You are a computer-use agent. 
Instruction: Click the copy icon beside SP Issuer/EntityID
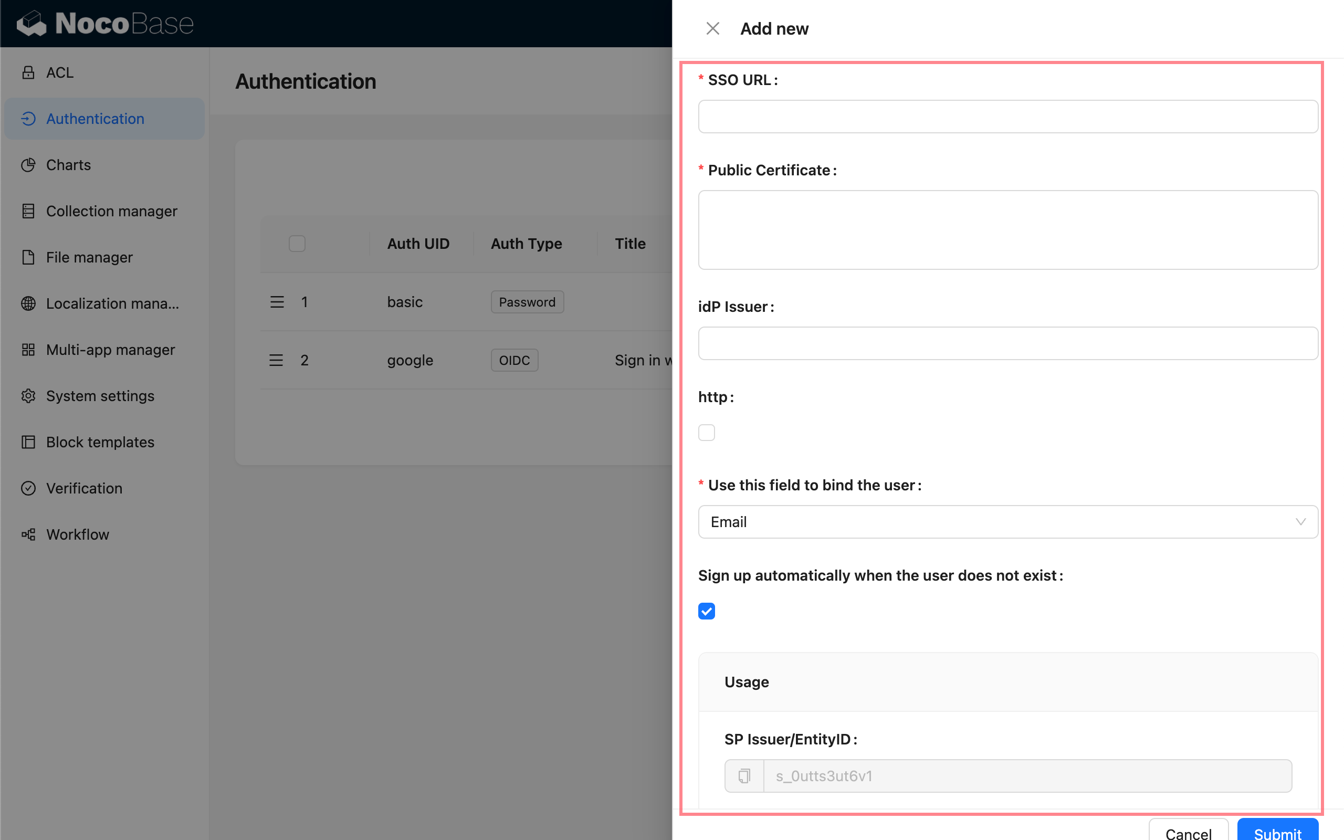pos(744,775)
